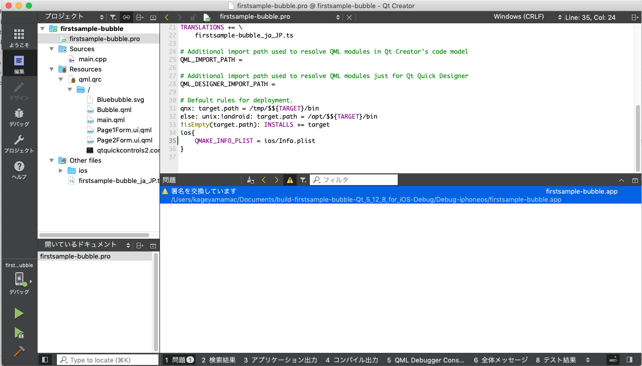The image size is (642, 366).
Task: Open the プロジェクト view selector dropdown
Action: coord(74,17)
